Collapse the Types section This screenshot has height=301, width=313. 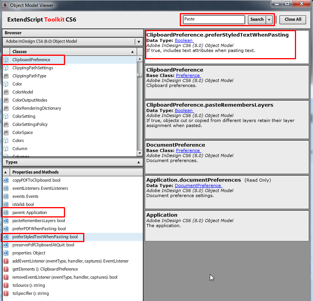tap(139, 162)
